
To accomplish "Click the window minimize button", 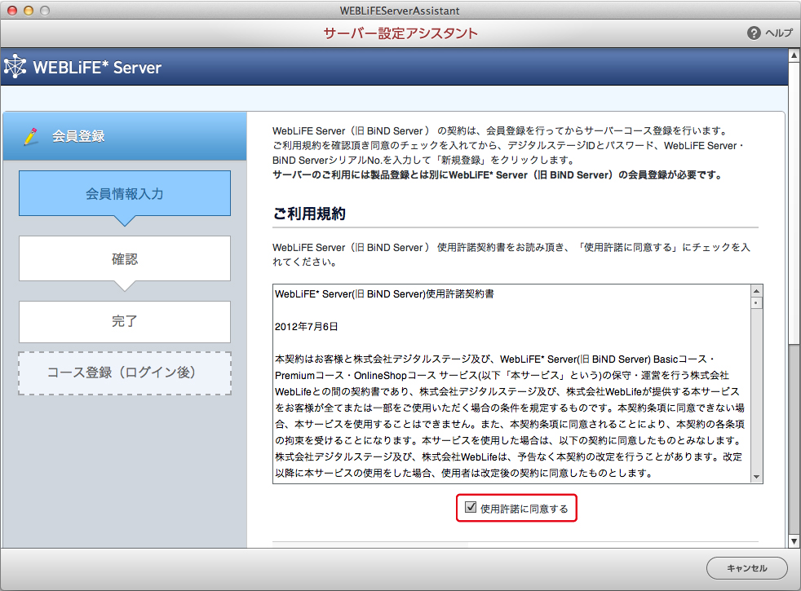I will tap(29, 11).
